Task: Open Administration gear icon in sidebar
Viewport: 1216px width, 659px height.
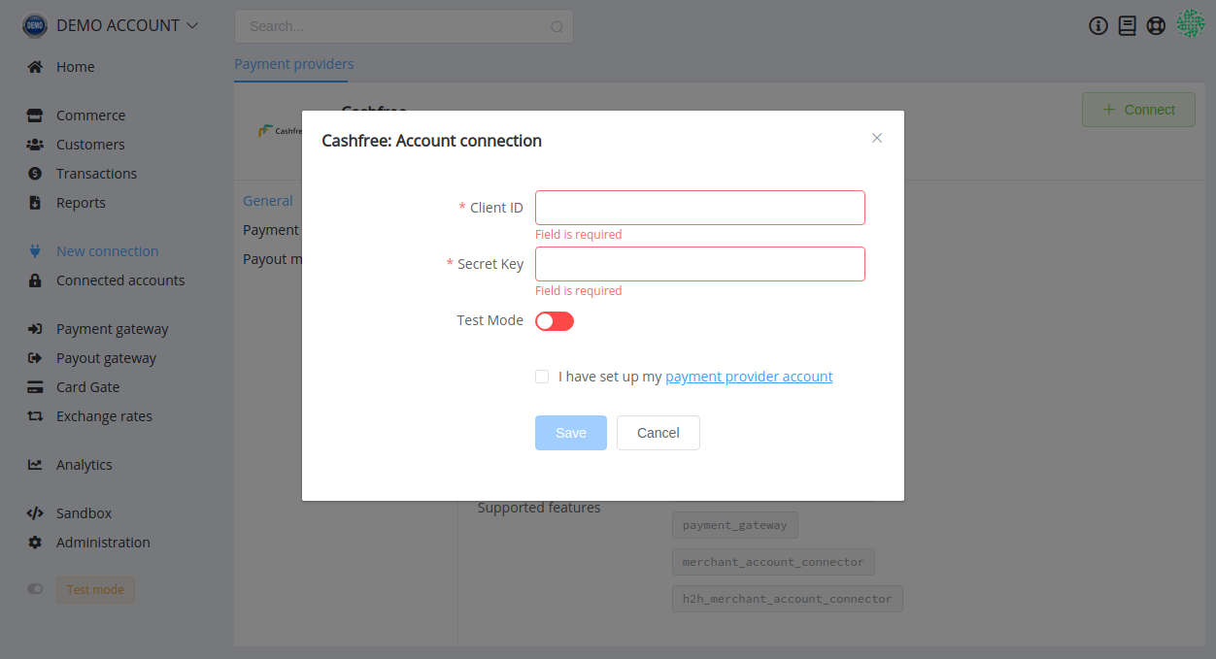Action: tap(35, 543)
